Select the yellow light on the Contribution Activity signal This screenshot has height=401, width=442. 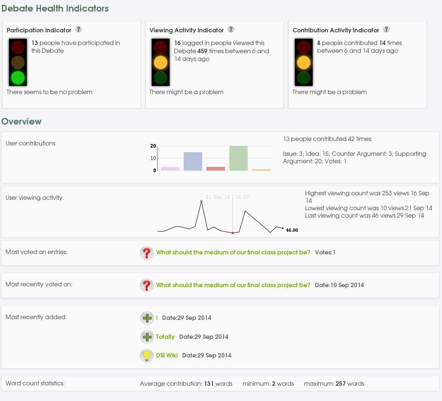pos(303,62)
